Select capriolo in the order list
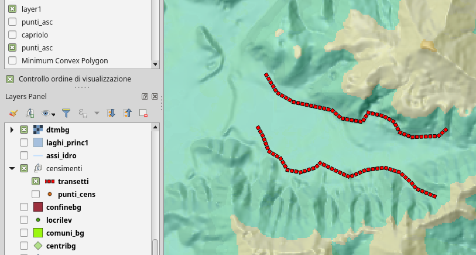This screenshot has width=476, height=255. coord(35,35)
